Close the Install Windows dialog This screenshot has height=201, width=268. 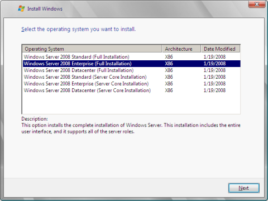(257, 4)
